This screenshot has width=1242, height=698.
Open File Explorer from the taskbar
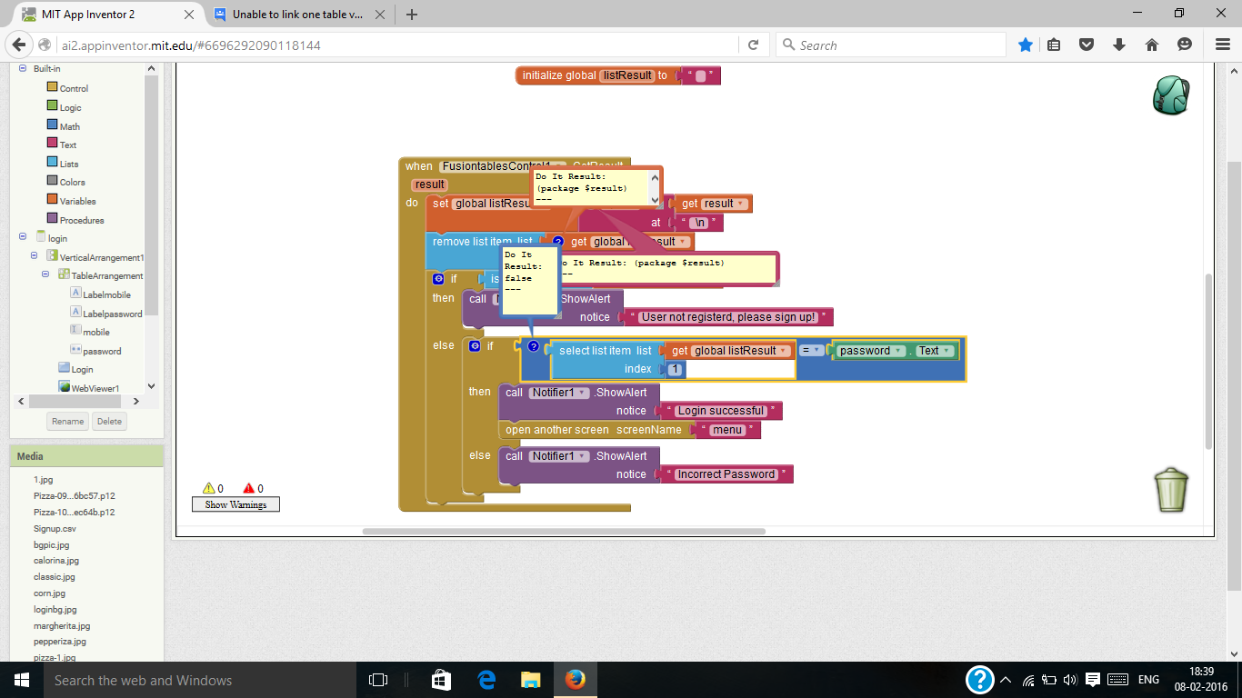[531, 680]
